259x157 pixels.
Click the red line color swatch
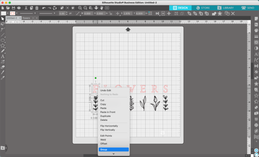pos(12,13)
